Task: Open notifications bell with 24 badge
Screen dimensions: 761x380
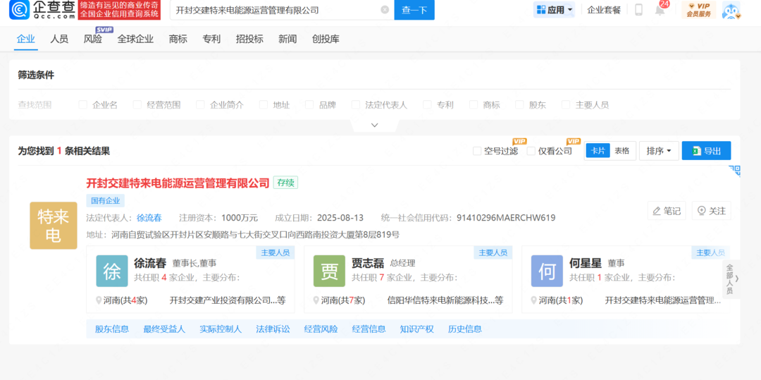Action: pyautogui.click(x=660, y=9)
